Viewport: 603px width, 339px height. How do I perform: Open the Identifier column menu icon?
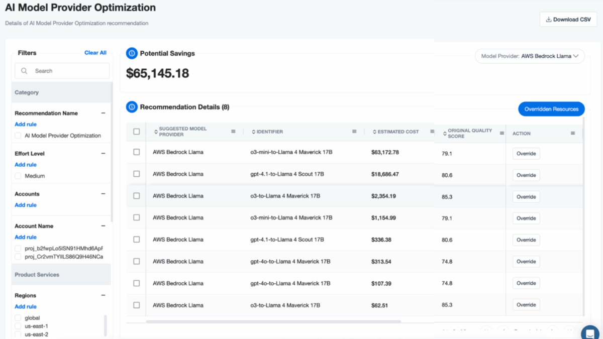[354, 132]
